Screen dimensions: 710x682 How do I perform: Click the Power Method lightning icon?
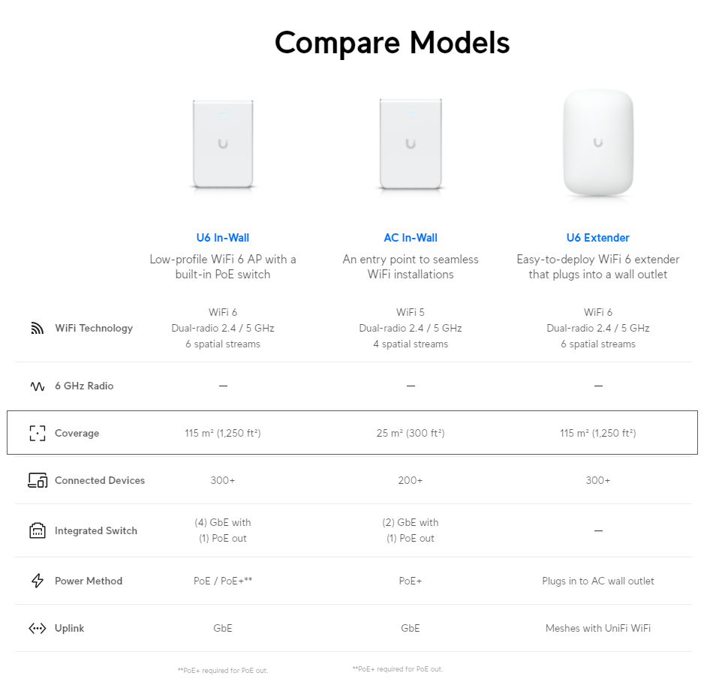pyautogui.click(x=38, y=581)
